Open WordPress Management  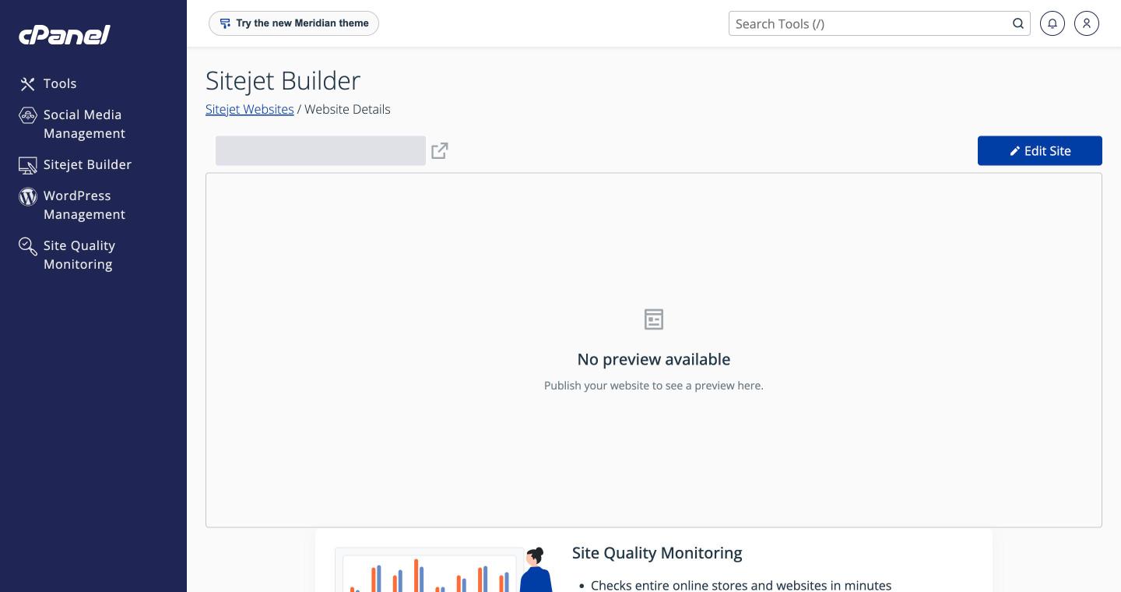click(84, 205)
